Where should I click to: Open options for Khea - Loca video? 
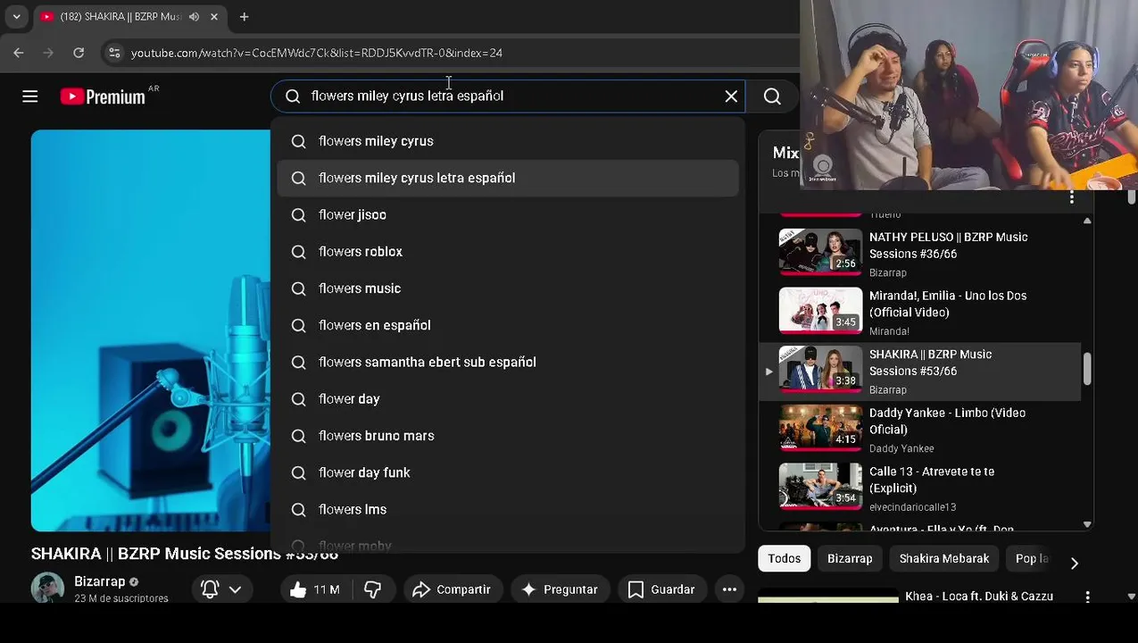(1087, 597)
